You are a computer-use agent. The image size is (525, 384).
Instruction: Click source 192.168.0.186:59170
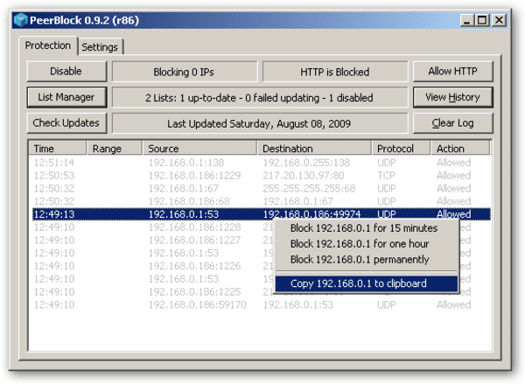pyautogui.click(x=197, y=304)
